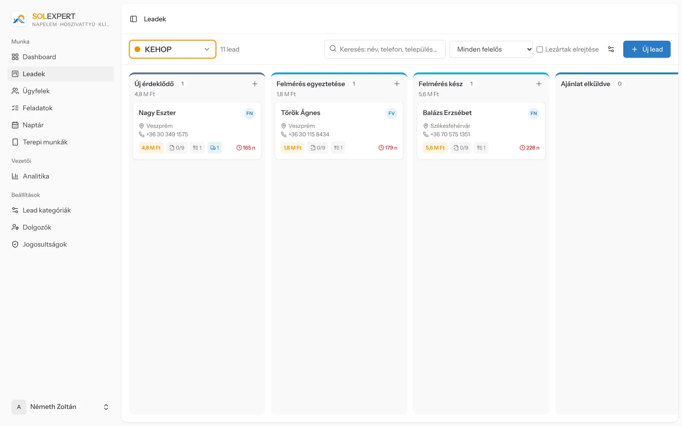Click the Új lead button
Viewport: 682px width, 426px height.
(647, 49)
